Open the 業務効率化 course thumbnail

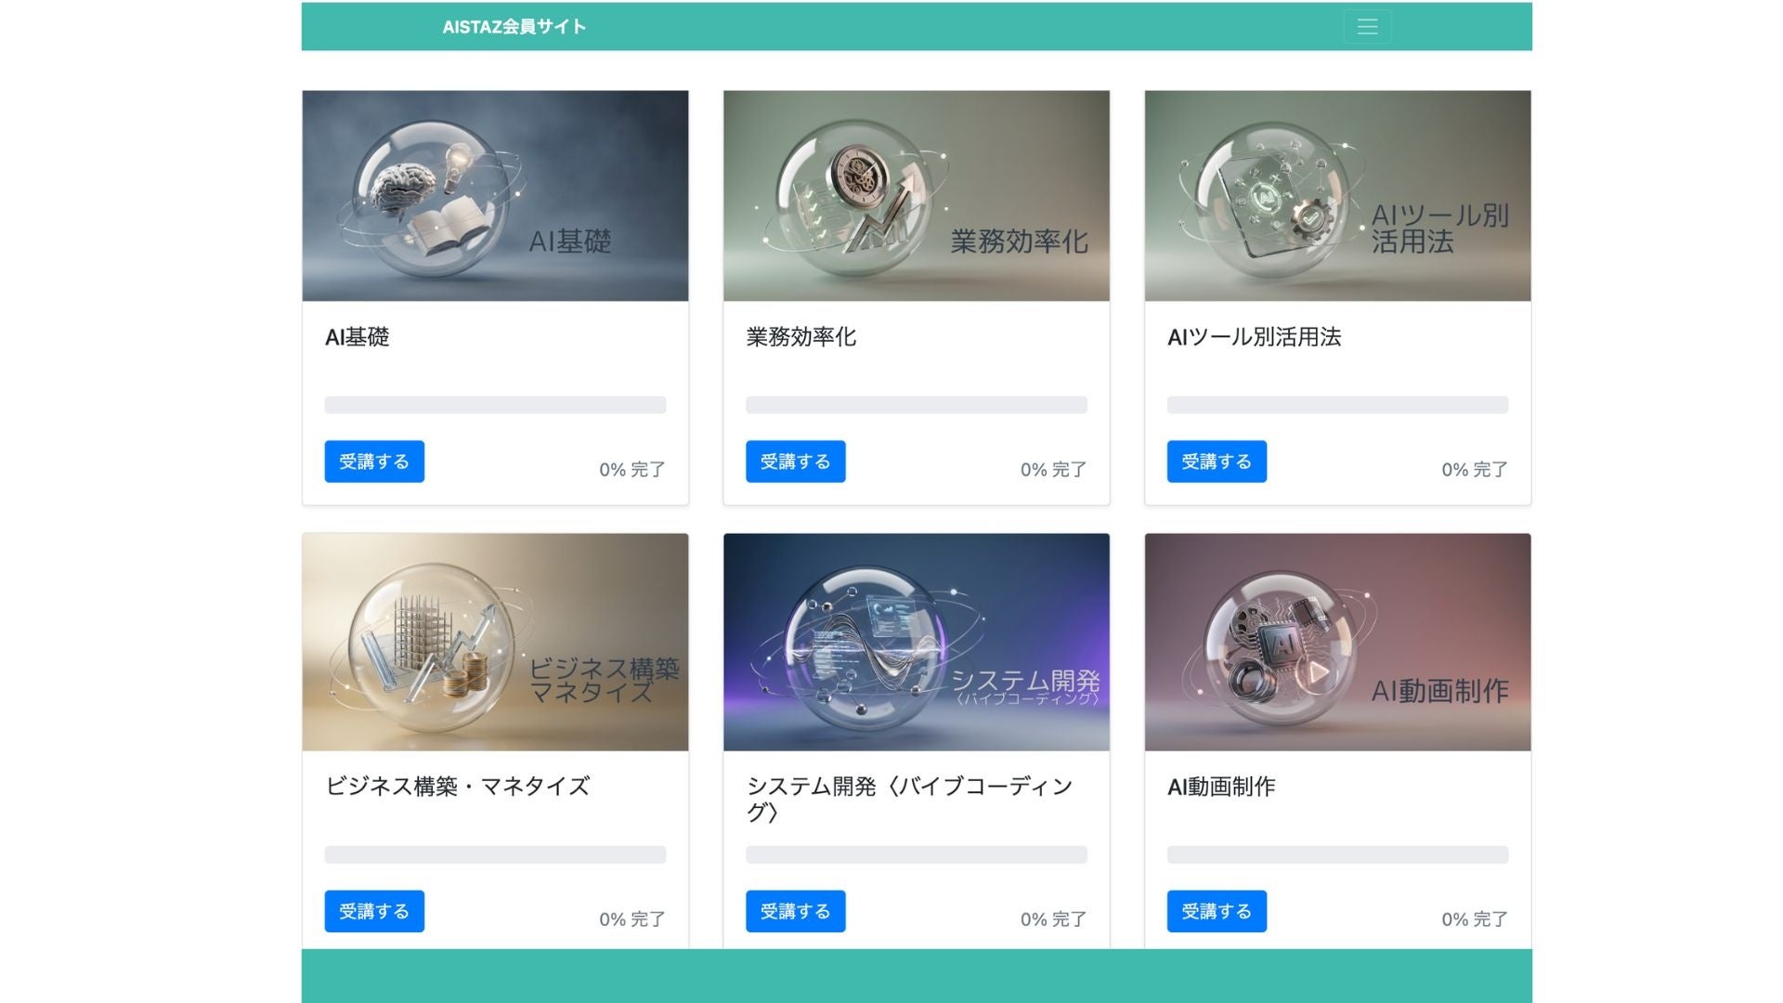(917, 196)
